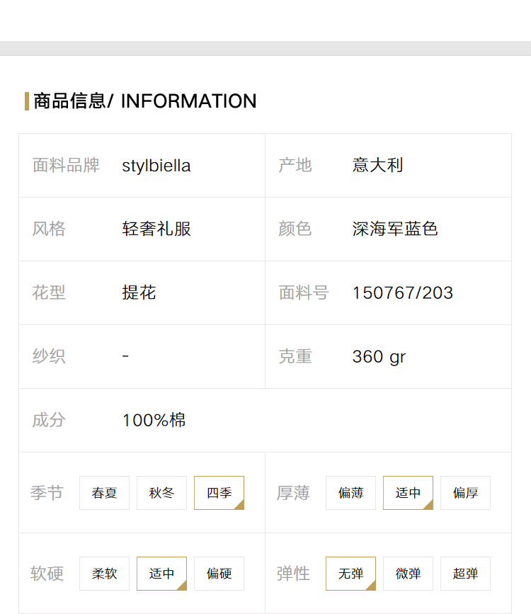The image size is (531, 614).
Task: Click the 商品信息/ INFORMATION heading
Action: pos(145,101)
